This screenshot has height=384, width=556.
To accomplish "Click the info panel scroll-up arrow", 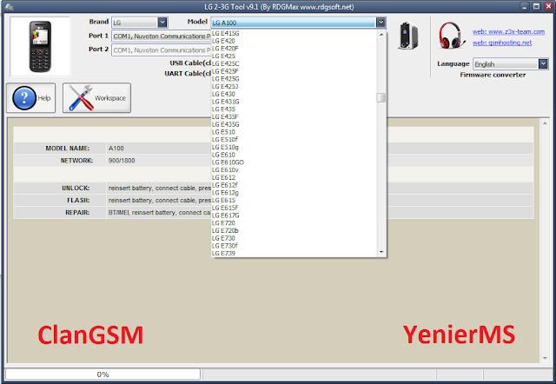I will [x=545, y=123].
